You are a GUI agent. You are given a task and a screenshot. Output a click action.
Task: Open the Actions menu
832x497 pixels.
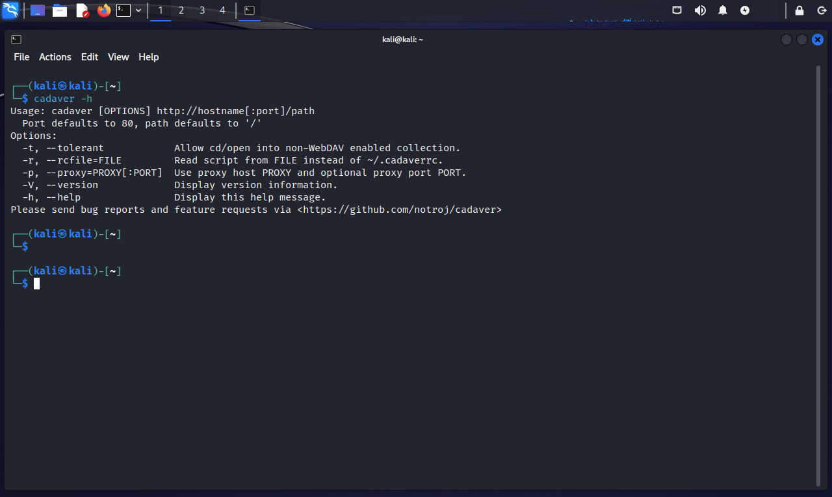[55, 57]
